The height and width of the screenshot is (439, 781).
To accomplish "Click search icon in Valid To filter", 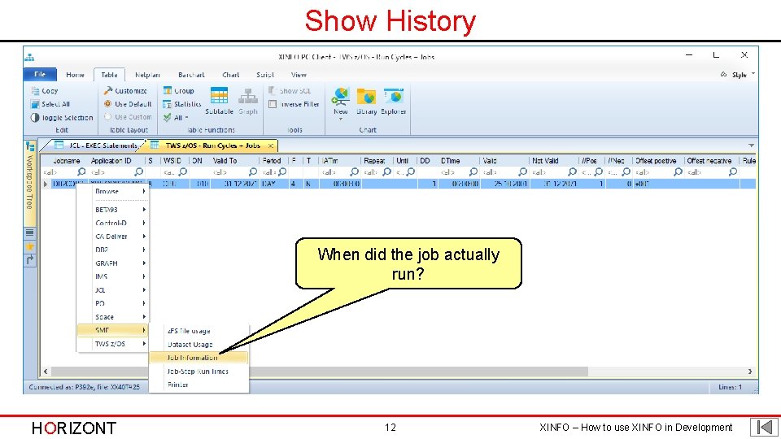I will pos(253,172).
